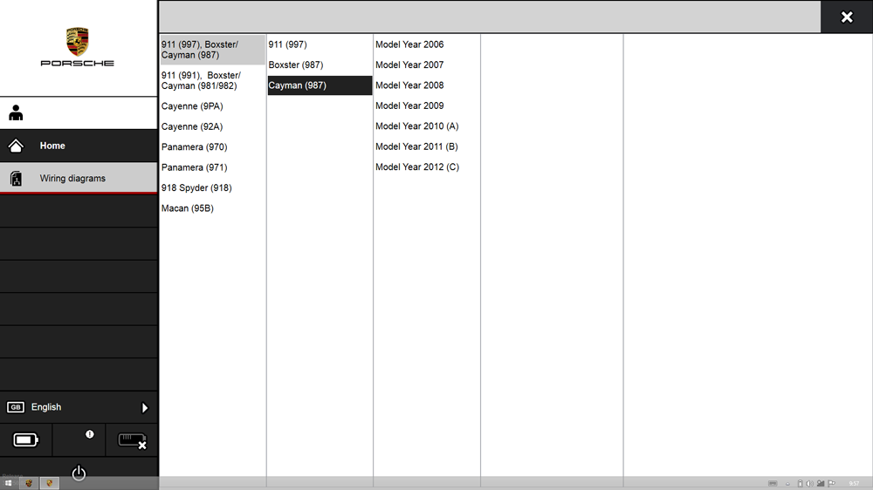The image size is (873, 490).
Task: Click the tray battery indicator icon
Action: tap(800, 483)
